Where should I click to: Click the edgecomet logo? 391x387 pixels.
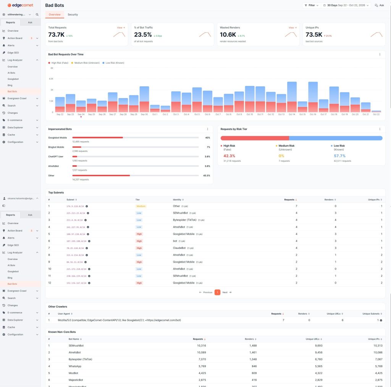20,5
